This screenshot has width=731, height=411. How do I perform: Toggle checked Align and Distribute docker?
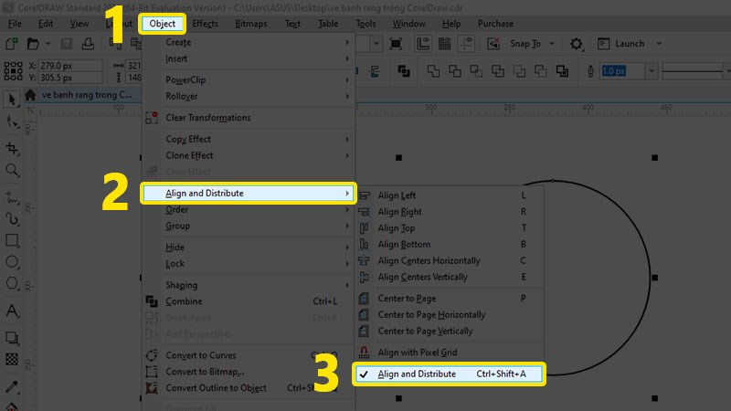point(449,374)
